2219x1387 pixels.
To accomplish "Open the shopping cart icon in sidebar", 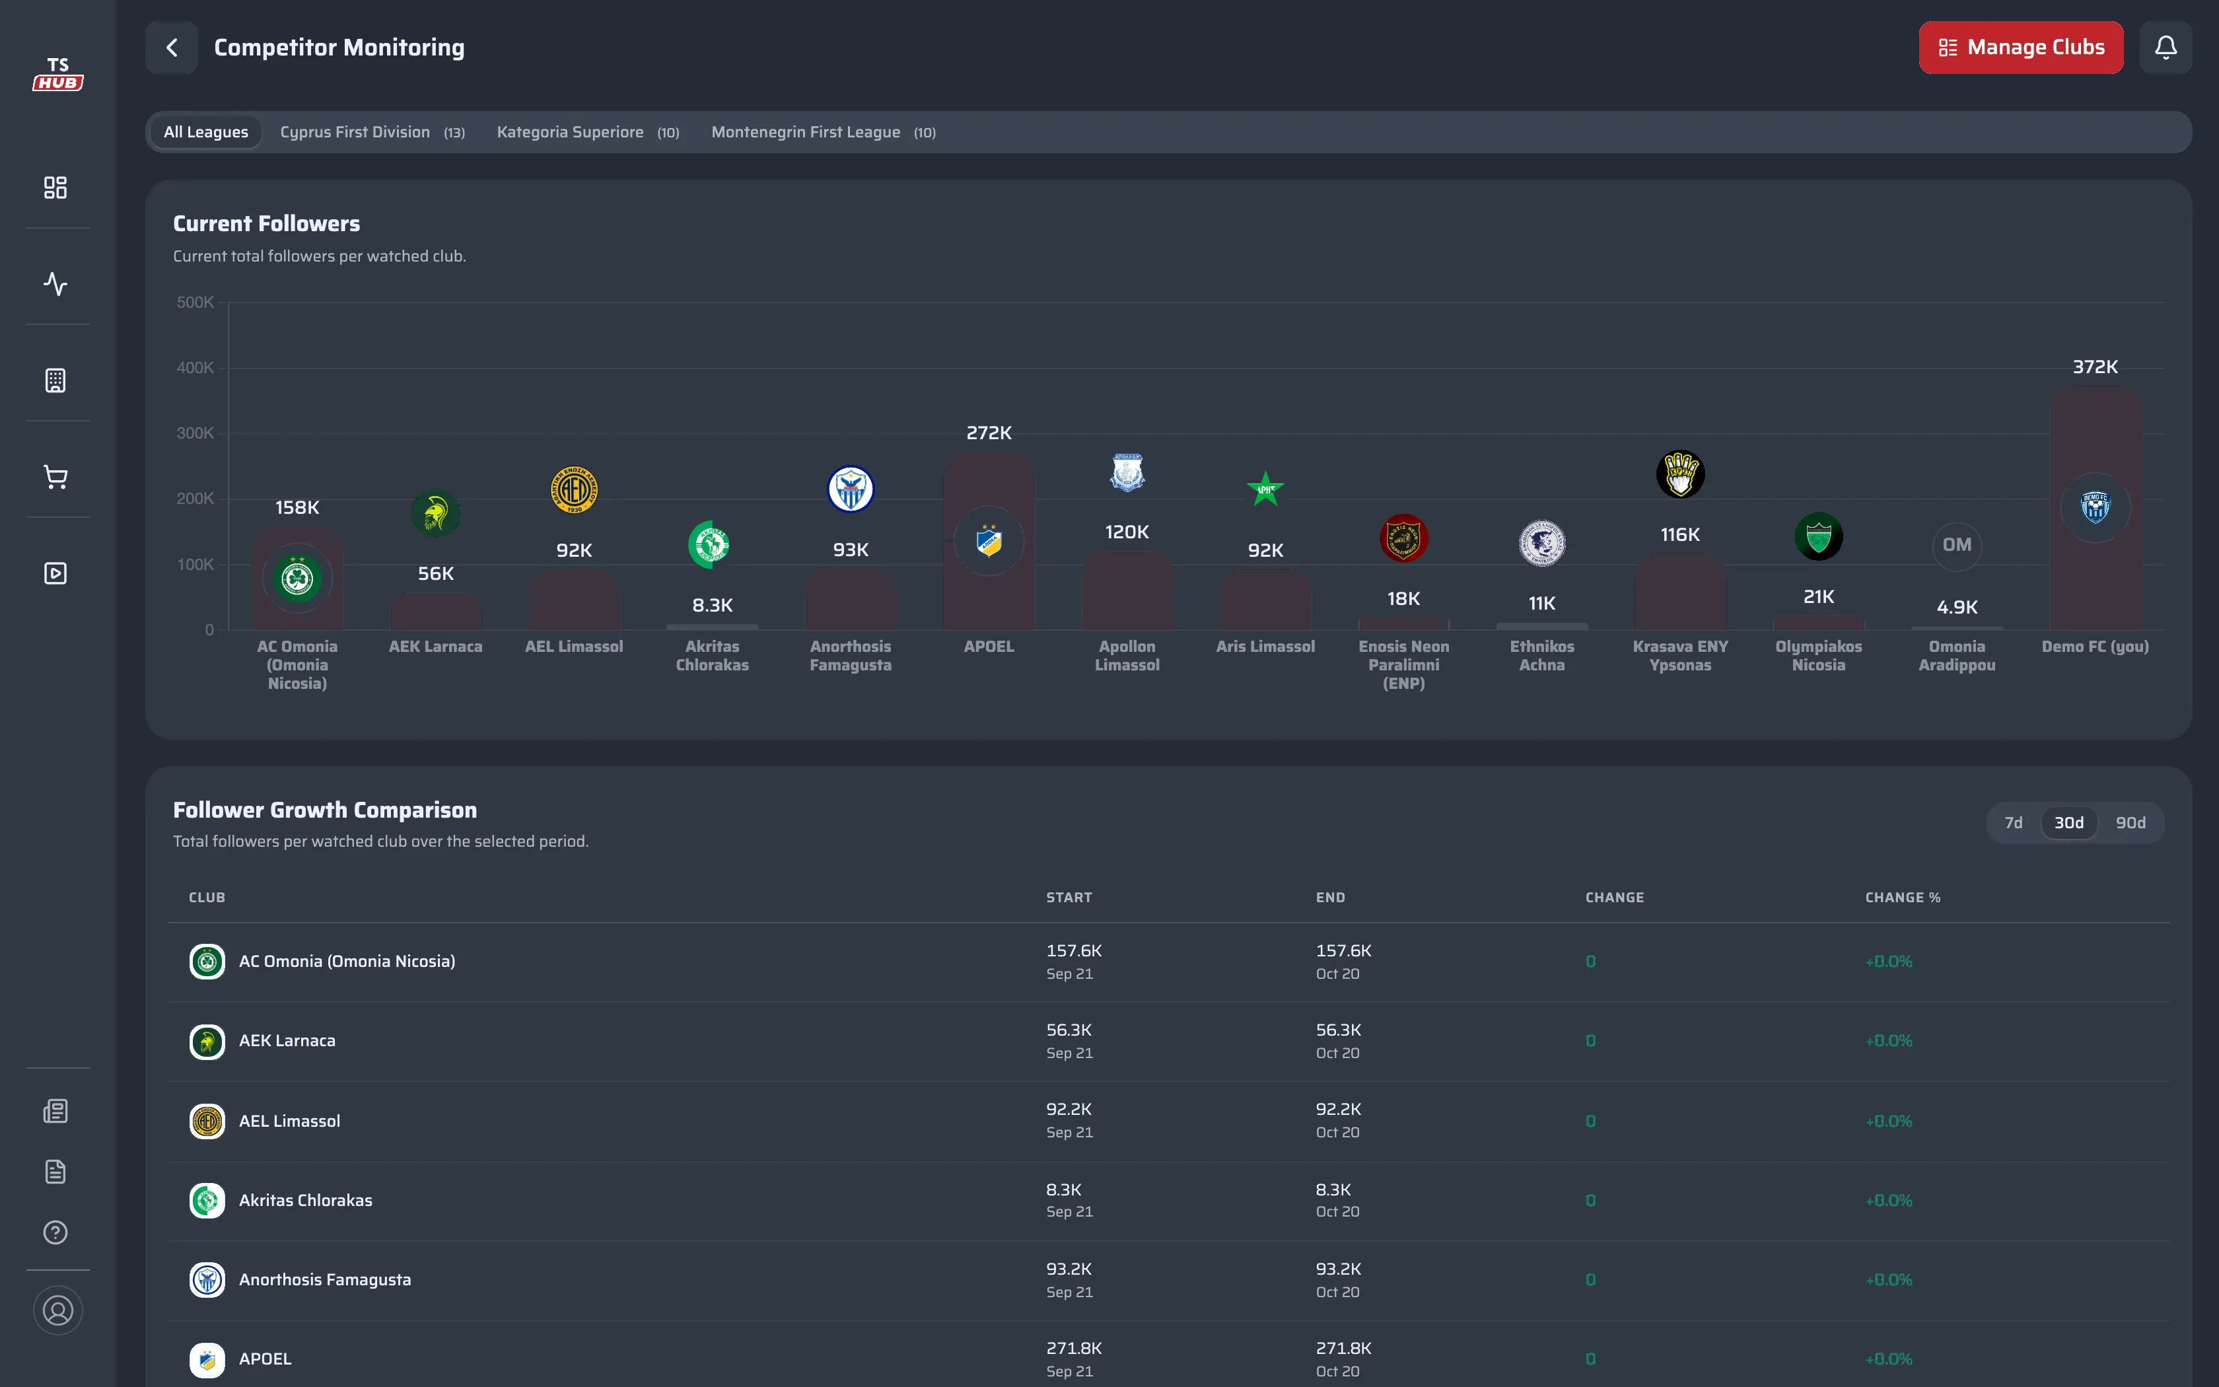I will click(x=56, y=477).
